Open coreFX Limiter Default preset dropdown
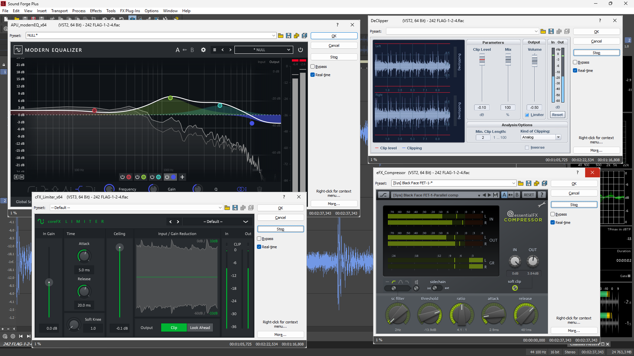 tap(217, 222)
